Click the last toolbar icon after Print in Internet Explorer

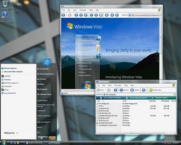tap(117, 15)
